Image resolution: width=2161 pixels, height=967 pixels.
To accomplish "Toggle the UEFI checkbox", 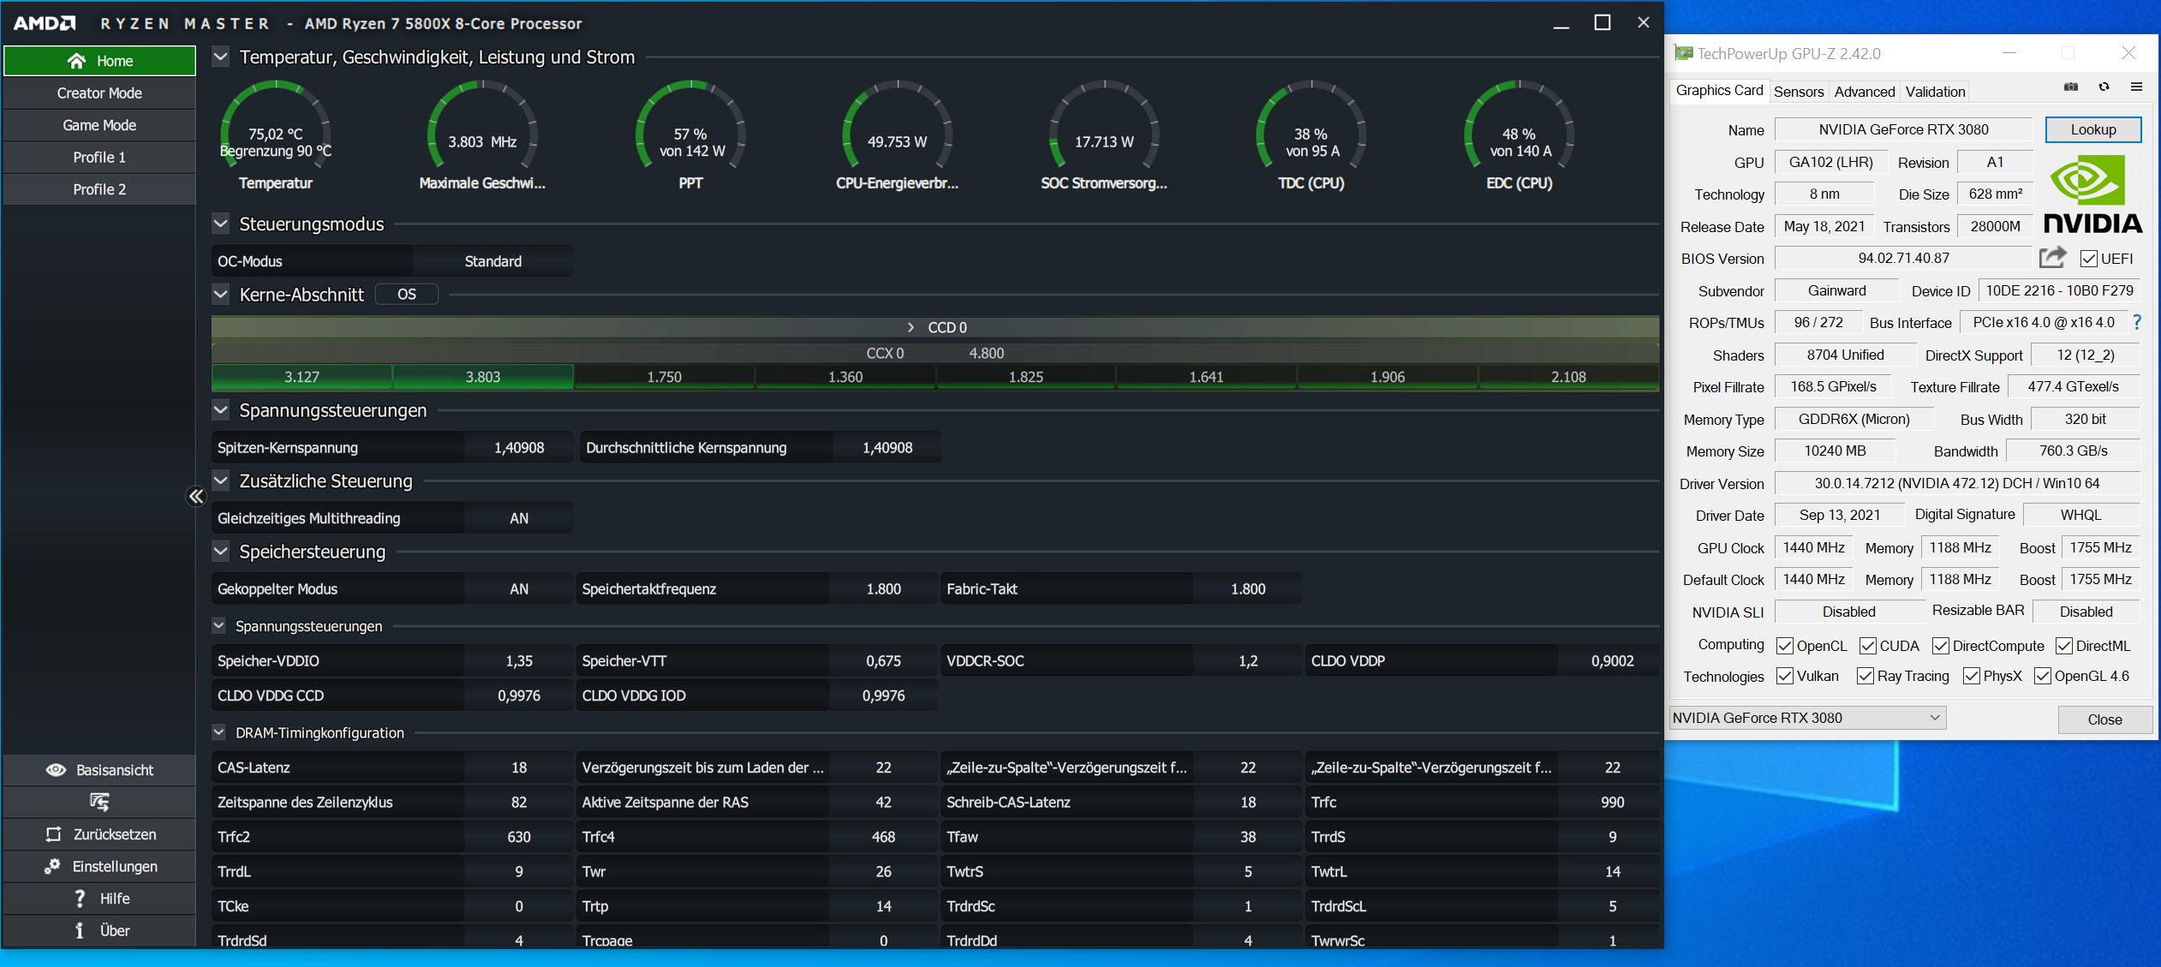I will 2089,259.
